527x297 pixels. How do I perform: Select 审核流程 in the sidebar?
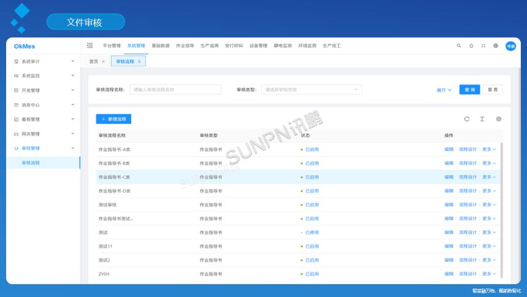[x=44, y=163]
